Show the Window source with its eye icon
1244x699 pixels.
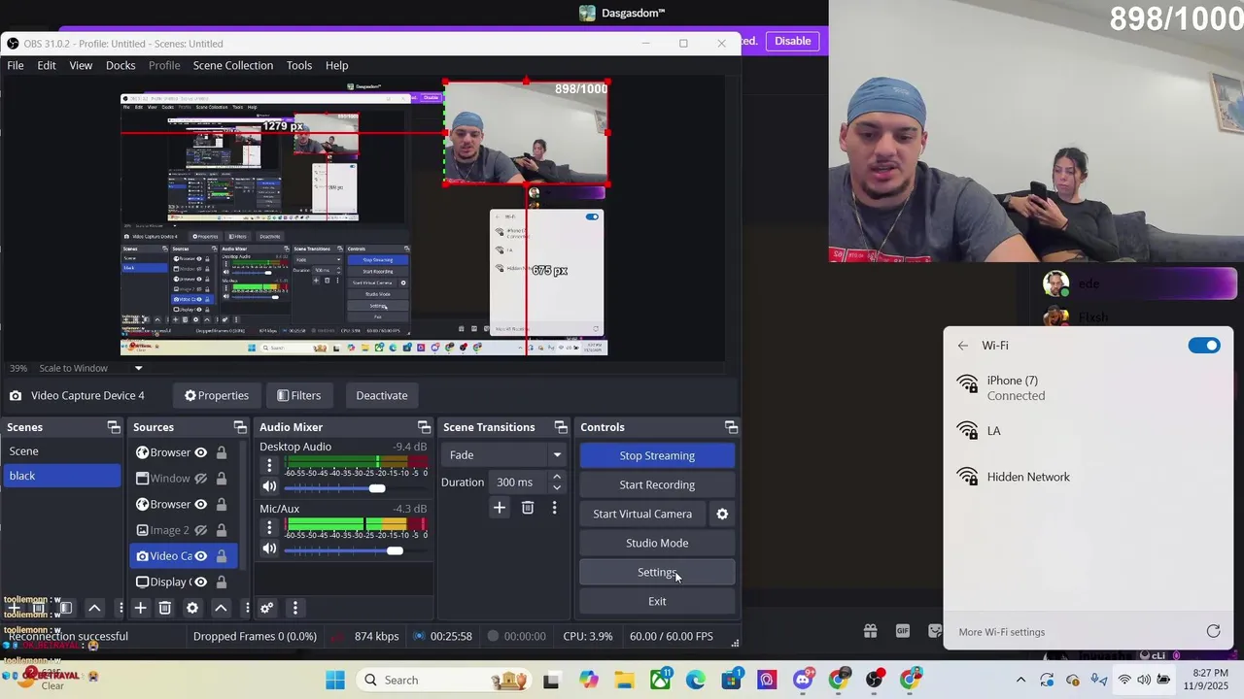click(200, 479)
